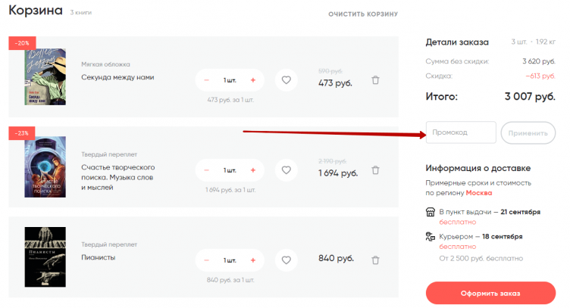The height and width of the screenshot is (308, 570).
Task: Favorite 'Счастье творческого поиска' with heart icon
Action: [x=286, y=170]
